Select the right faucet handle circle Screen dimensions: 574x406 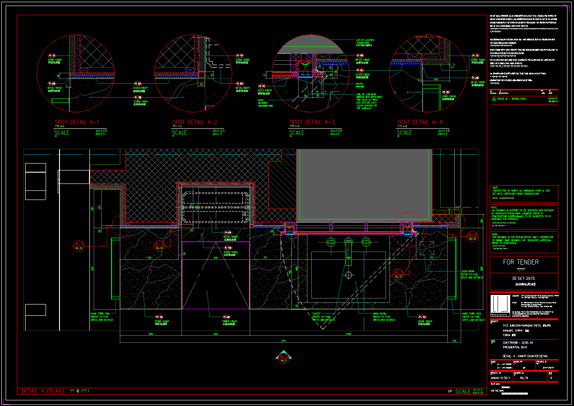366,242
